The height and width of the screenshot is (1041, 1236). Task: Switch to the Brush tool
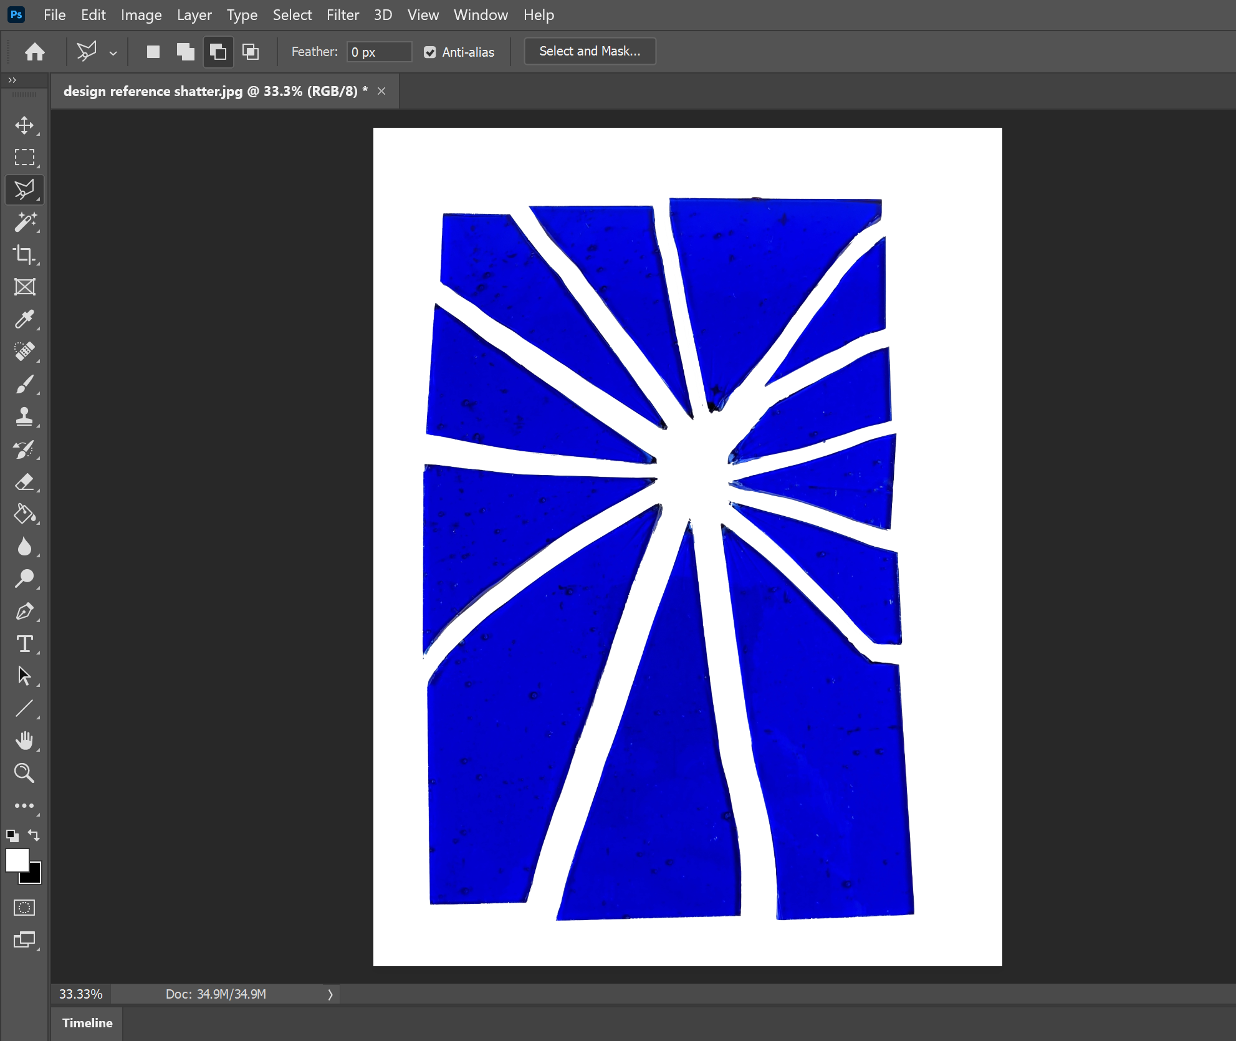coord(25,385)
